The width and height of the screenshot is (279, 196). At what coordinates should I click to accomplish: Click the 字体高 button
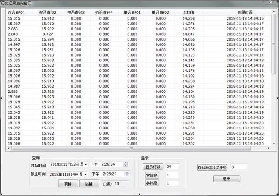(153, 183)
